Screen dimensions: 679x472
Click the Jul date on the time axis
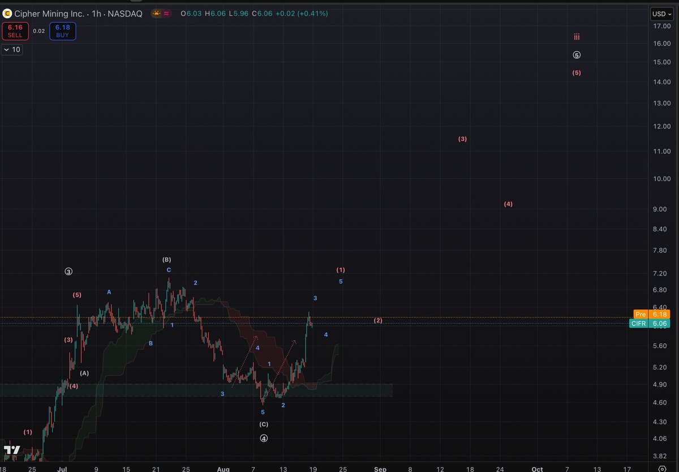(63, 469)
